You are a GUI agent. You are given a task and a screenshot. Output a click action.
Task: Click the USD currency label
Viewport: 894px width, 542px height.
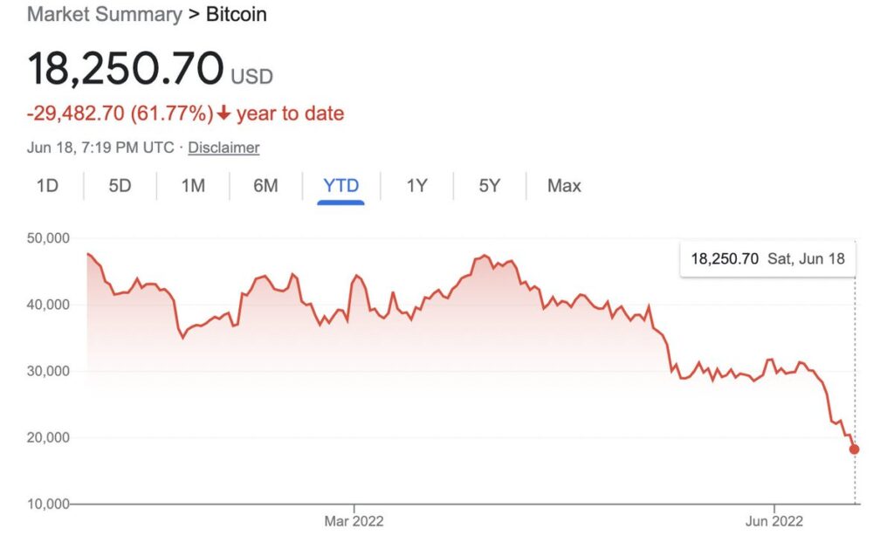click(251, 76)
